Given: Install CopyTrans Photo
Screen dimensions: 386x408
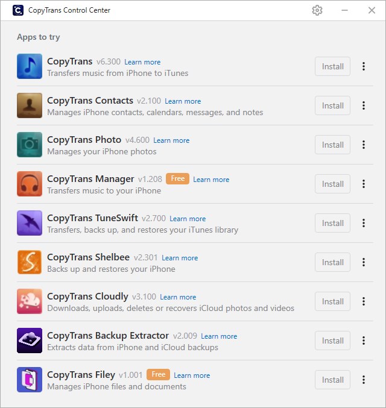Looking at the screenshot, I should click(x=332, y=145).
